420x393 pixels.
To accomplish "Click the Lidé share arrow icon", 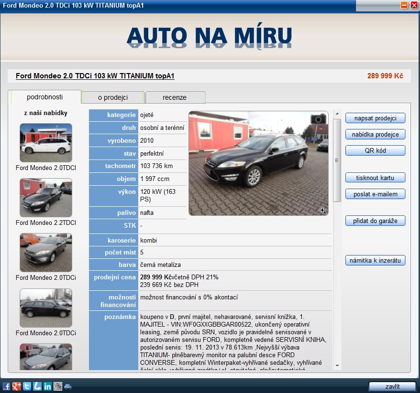I will (x=37, y=386).
